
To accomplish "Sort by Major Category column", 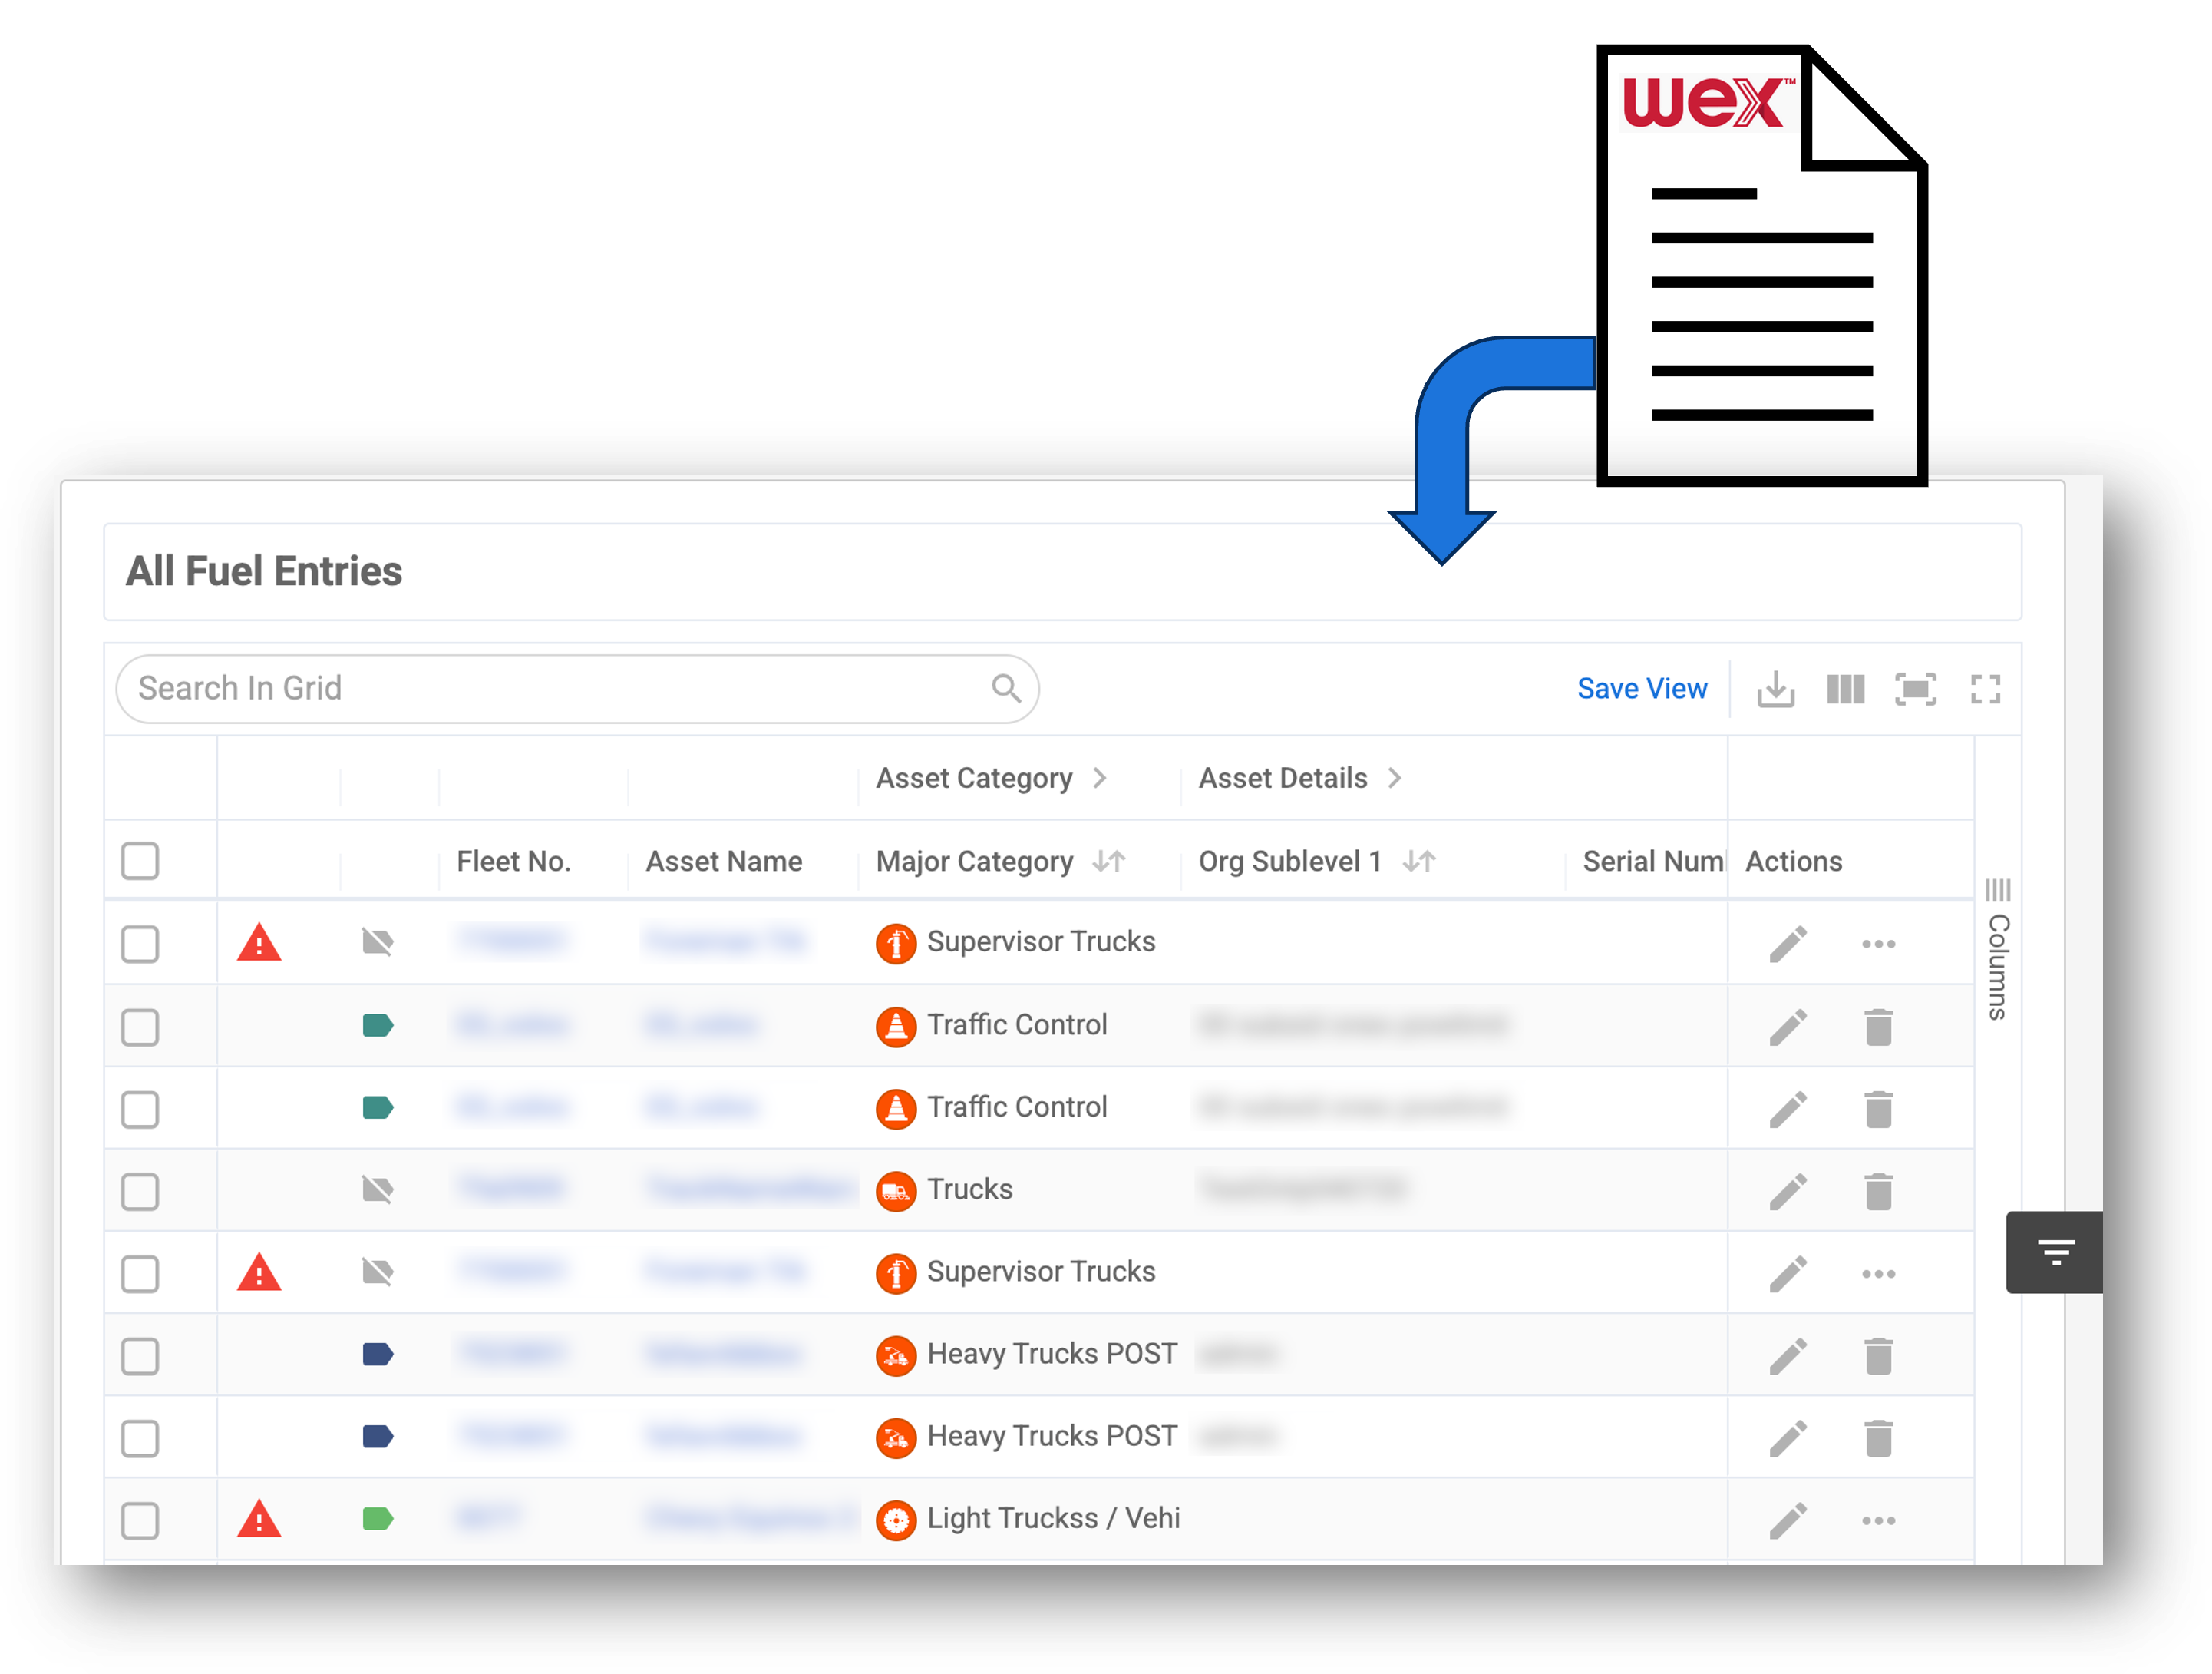I will pos(1108,862).
